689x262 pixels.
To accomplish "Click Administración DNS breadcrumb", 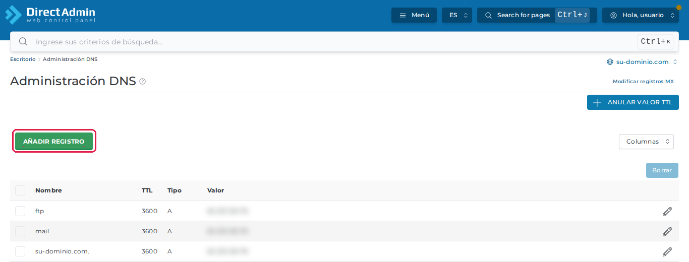I will (70, 59).
